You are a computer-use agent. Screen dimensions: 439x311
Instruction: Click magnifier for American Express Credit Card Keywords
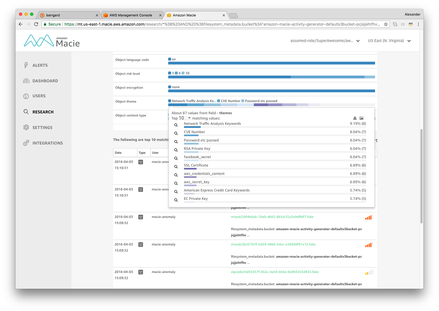click(x=176, y=192)
